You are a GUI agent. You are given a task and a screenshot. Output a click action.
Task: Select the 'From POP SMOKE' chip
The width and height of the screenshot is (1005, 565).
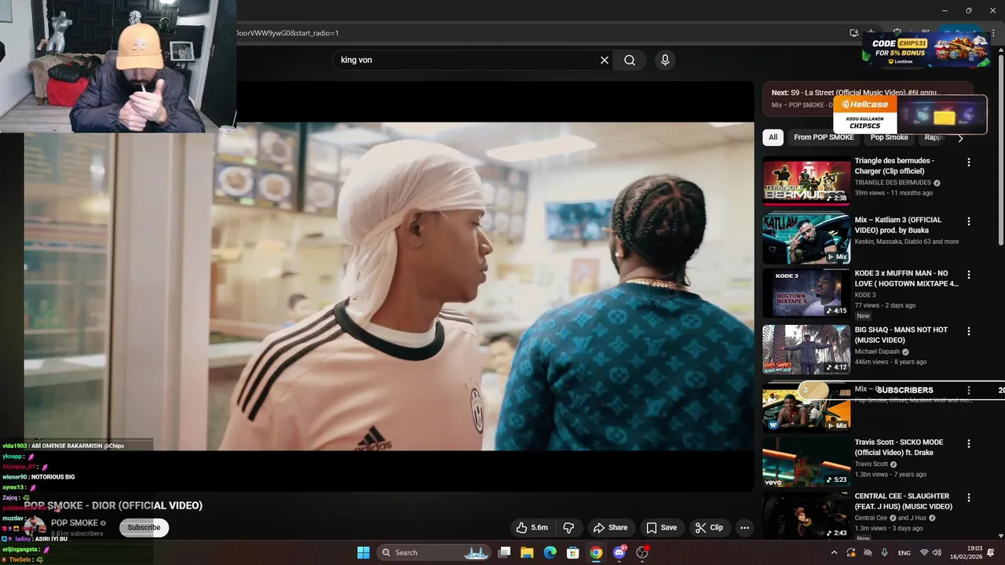(x=824, y=137)
